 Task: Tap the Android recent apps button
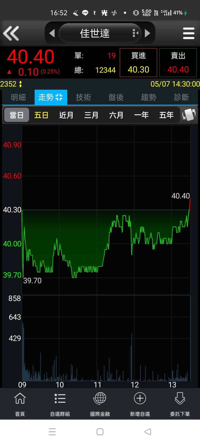click(x=52, y=432)
